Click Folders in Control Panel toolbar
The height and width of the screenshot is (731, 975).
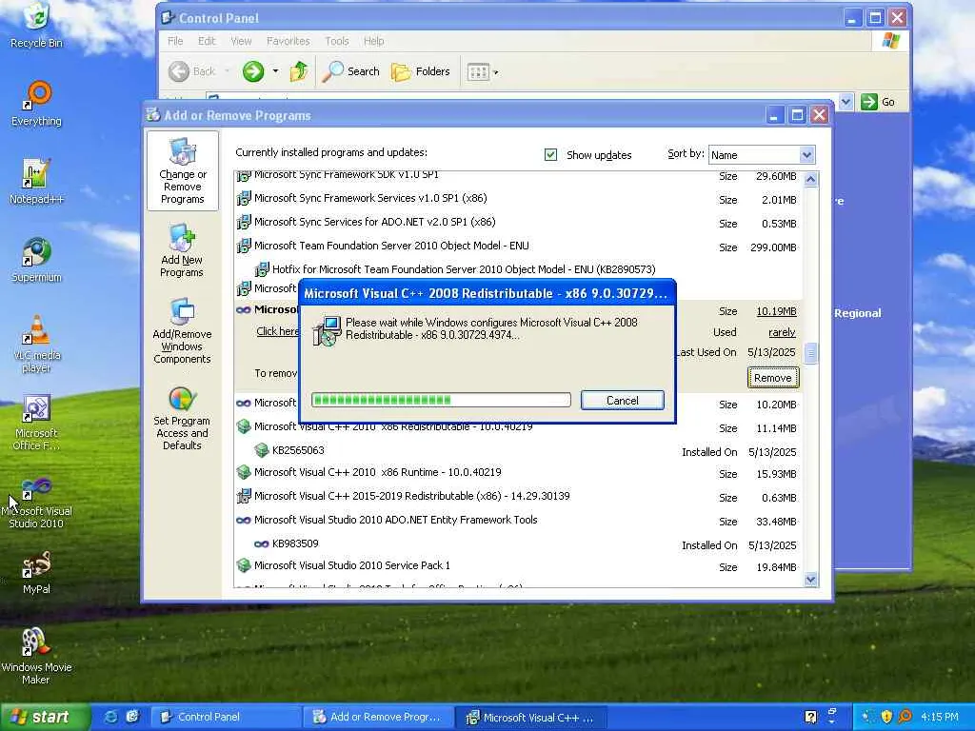click(420, 71)
